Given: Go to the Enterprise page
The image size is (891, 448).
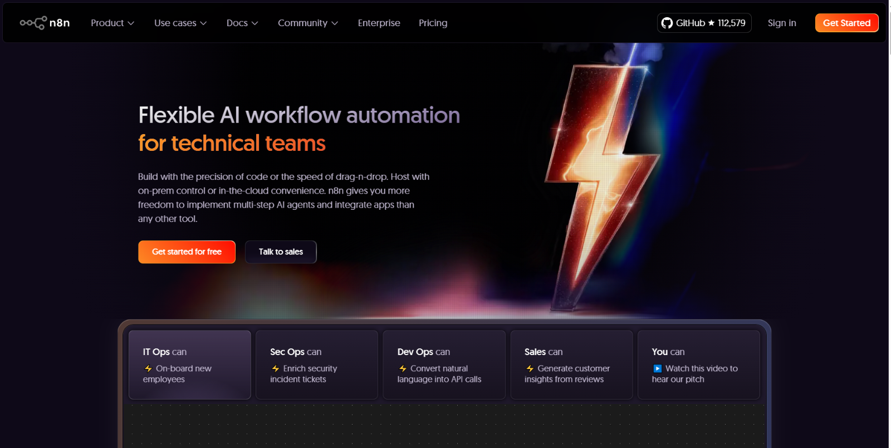Looking at the screenshot, I should point(379,23).
